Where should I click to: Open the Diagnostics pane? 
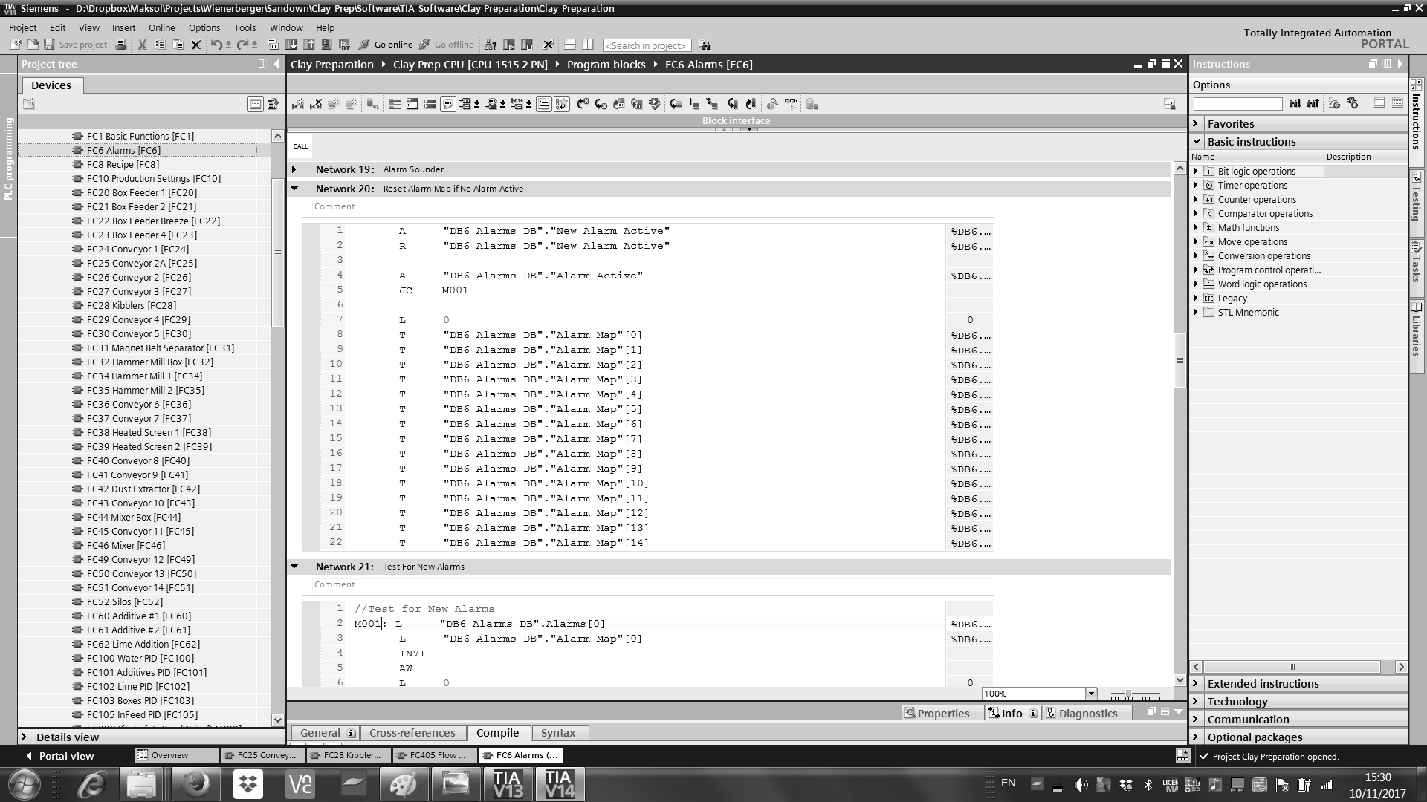click(x=1087, y=713)
